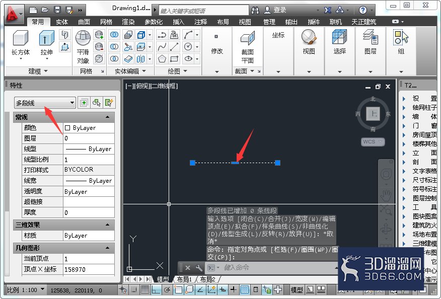Click the select objects icon in Properties
Screen dimensions: 441x299
coord(97,103)
